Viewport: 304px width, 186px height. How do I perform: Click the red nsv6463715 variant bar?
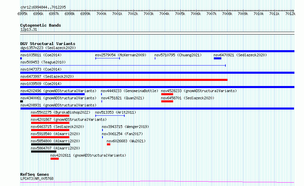[50, 130]
